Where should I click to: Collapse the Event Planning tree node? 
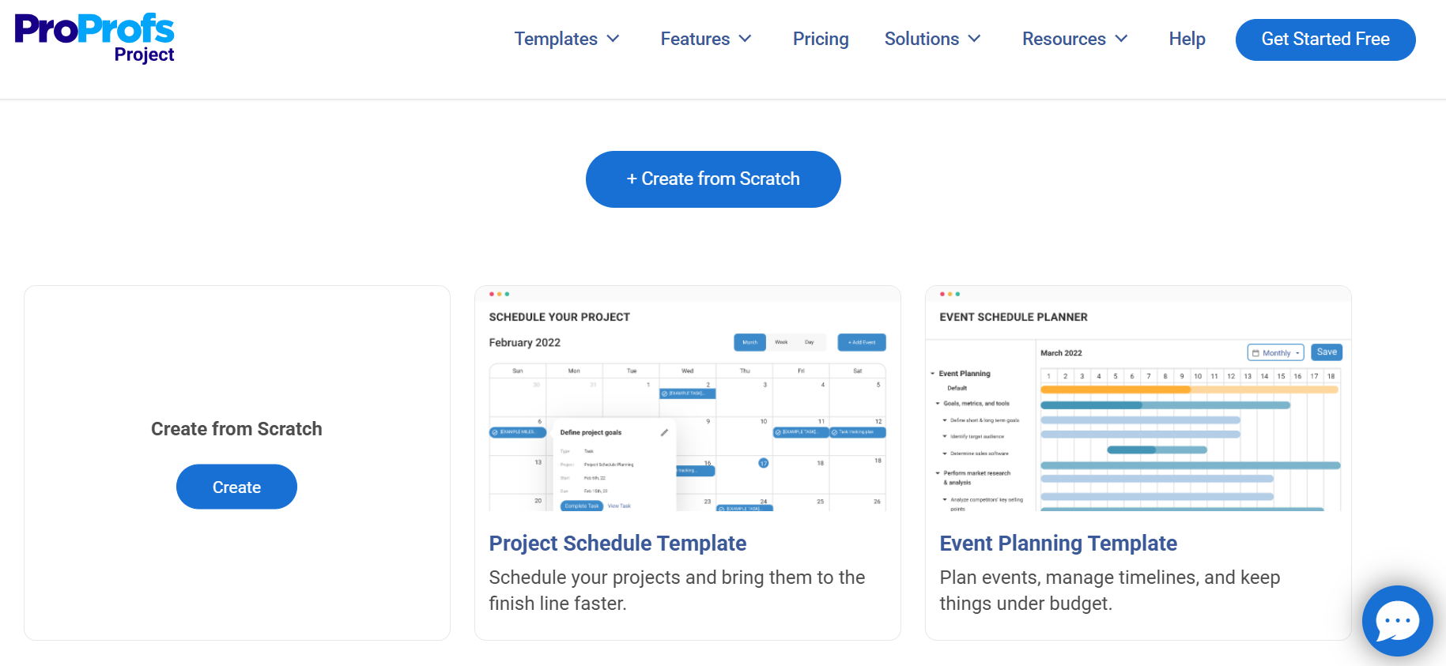click(x=932, y=373)
